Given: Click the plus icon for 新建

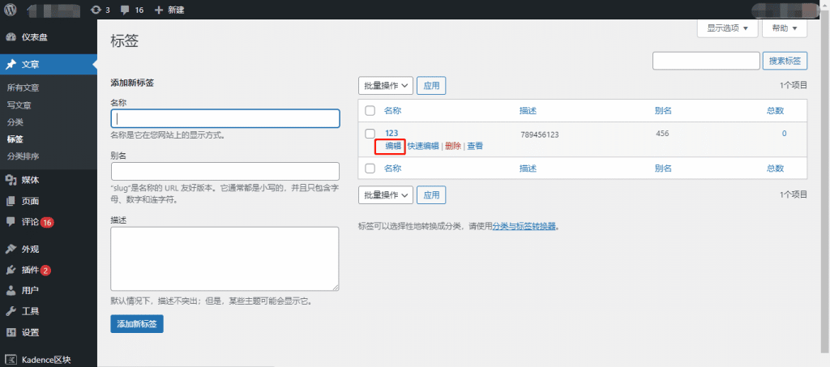Looking at the screenshot, I should [158, 10].
